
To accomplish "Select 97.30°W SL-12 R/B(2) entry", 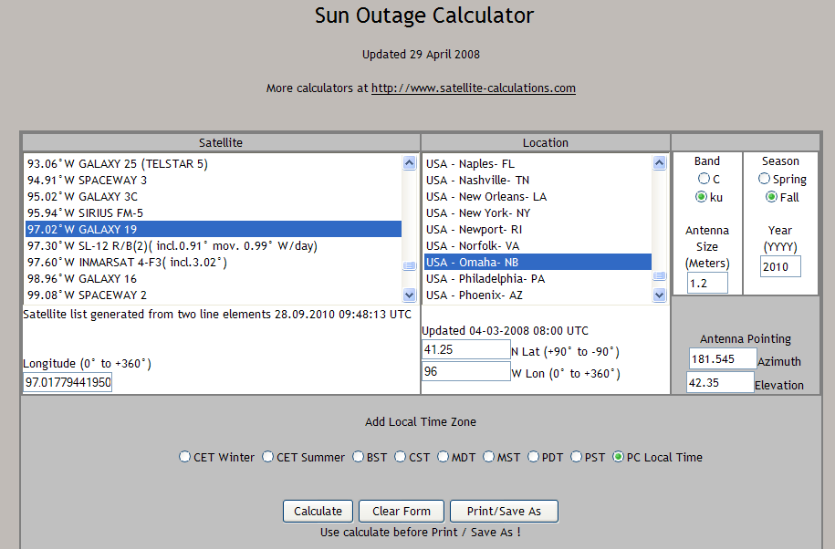I will tap(214, 246).
